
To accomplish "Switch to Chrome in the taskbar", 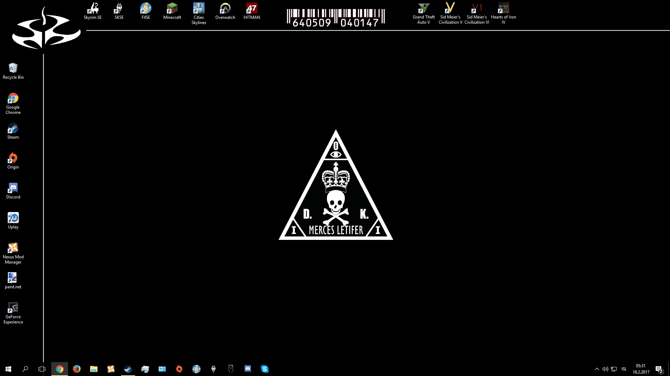I will [x=60, y=369].
